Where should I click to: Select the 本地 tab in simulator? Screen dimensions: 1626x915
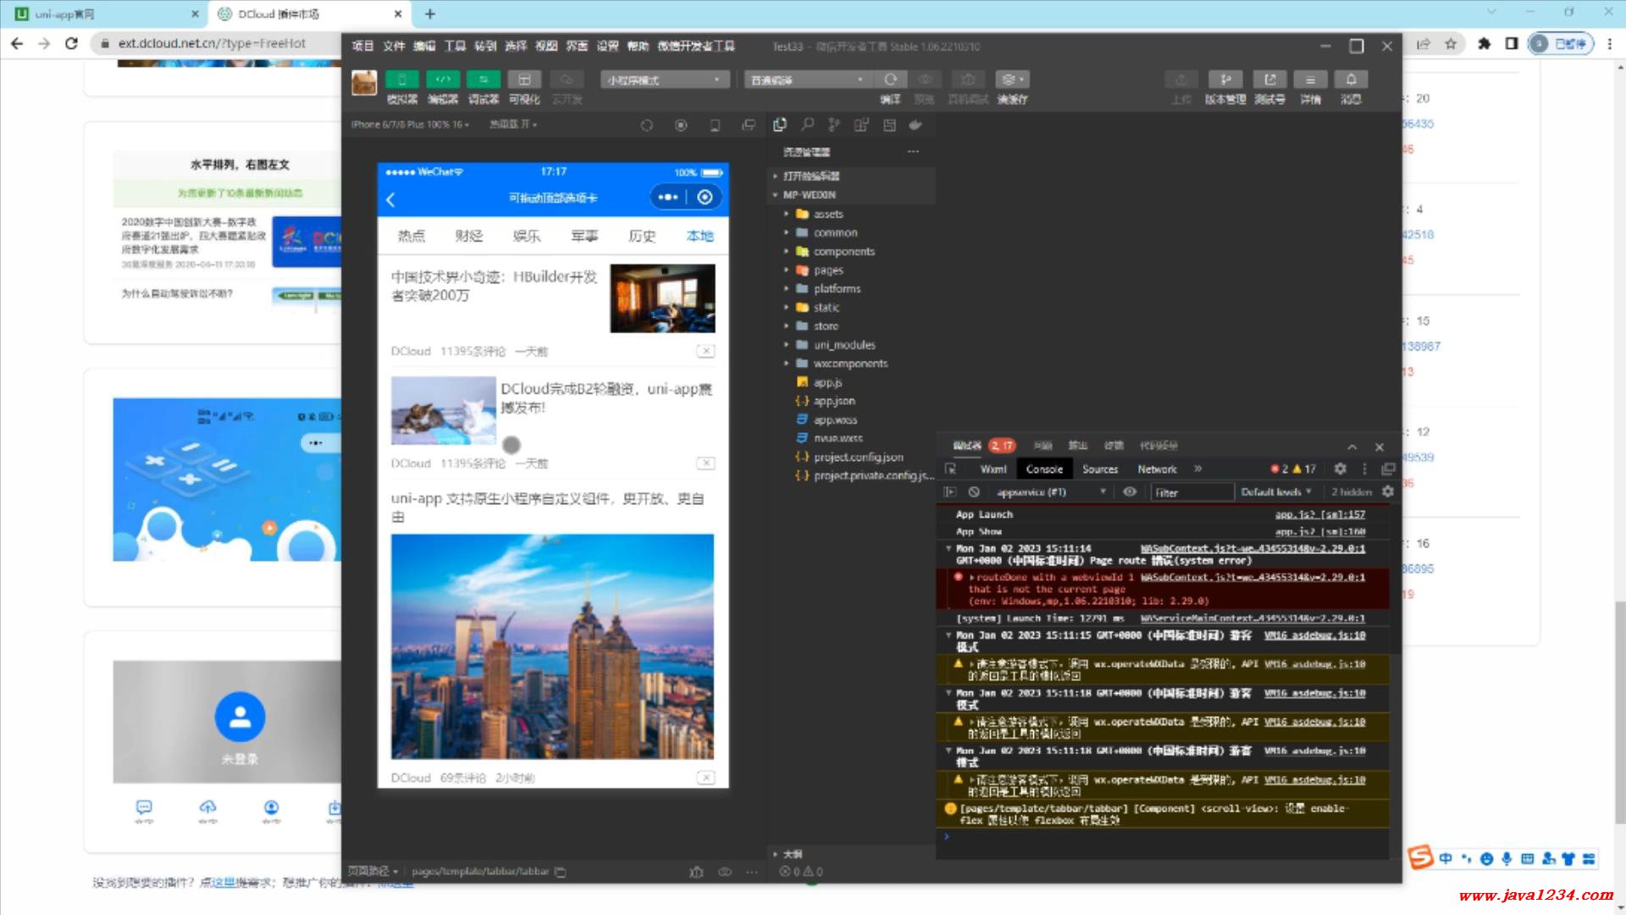pyautogui.click(x=700, y=236)
